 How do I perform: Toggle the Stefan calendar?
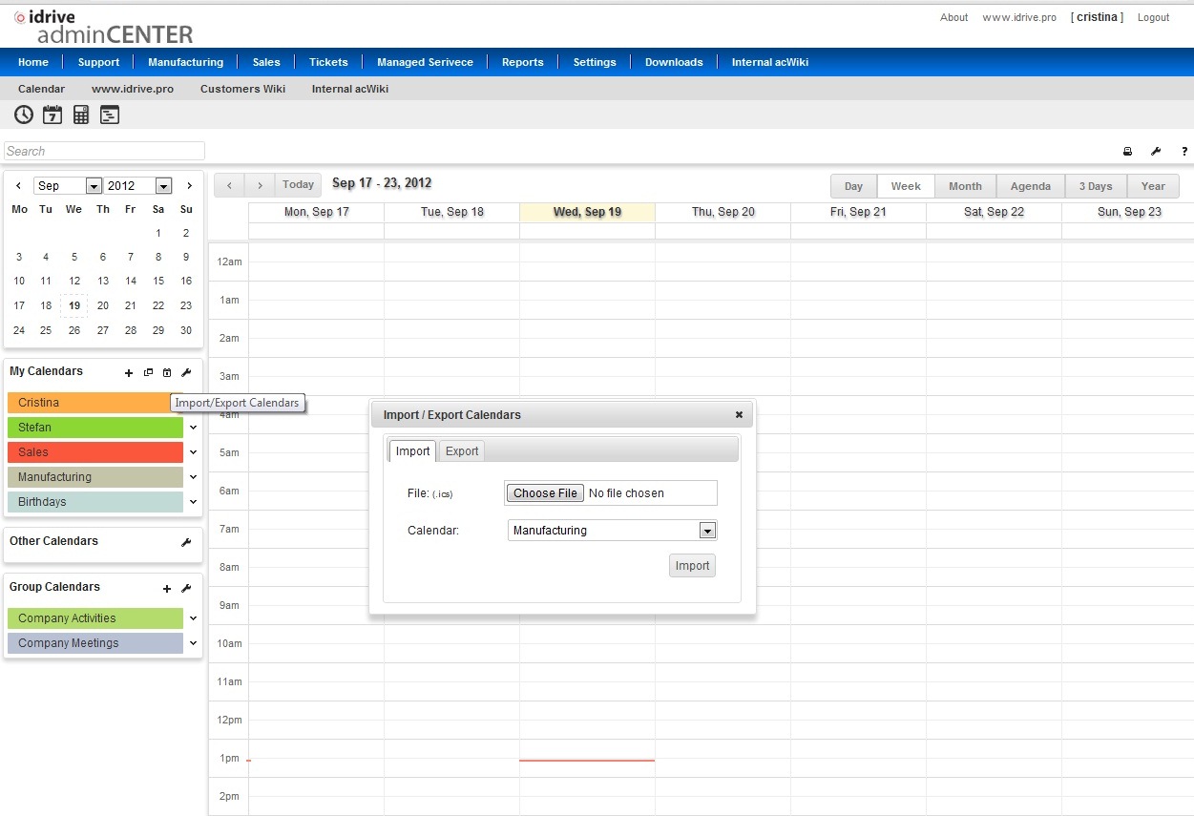[x=95, y=428]
